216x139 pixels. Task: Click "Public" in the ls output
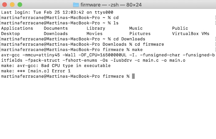pyautogui.click(x=180, y=28)
